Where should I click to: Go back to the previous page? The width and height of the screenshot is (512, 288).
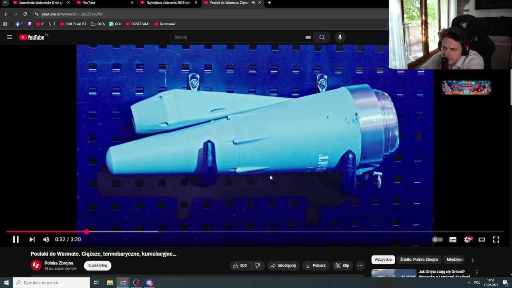6,14
